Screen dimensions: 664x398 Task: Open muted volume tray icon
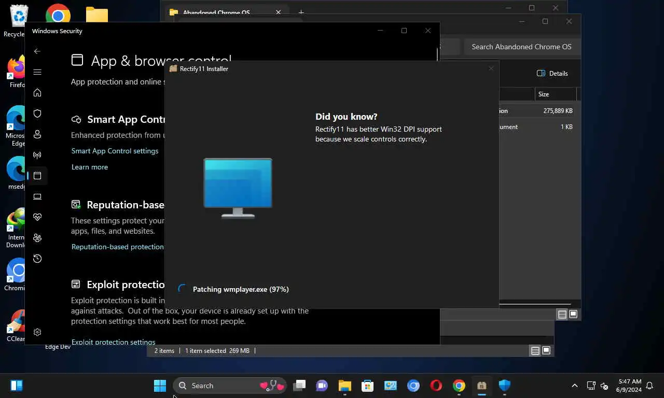tap(604, 386)
